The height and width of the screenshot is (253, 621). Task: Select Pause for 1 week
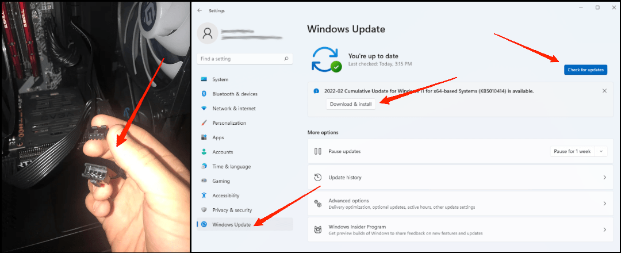(572, 151)
